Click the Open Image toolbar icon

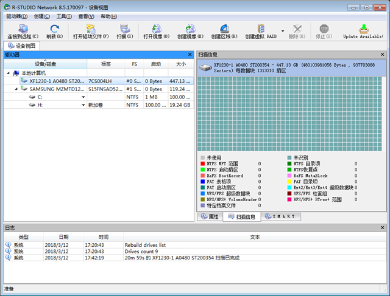[157, 29]
